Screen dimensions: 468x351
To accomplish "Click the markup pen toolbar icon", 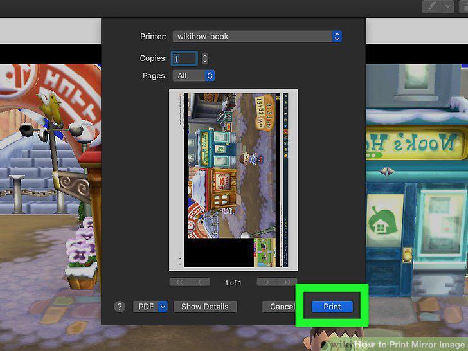I will click(432, 6).
